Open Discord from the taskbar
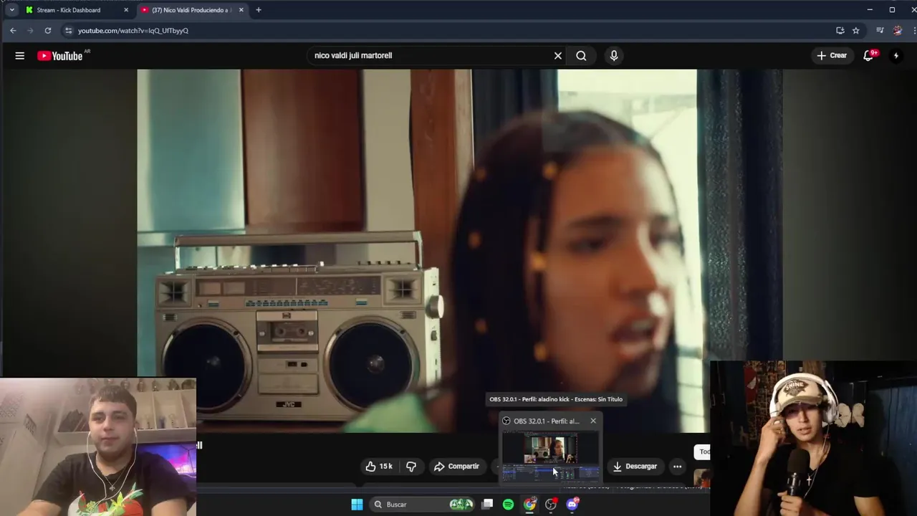917x516 pixels. [x=572, y=505]
